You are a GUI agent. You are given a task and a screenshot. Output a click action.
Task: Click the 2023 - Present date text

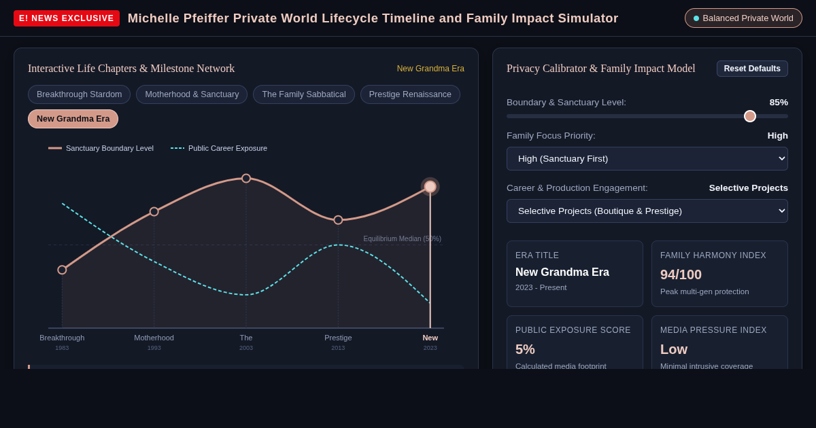pos(541,287)
